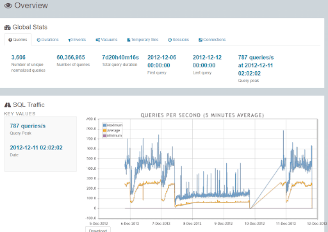Open the Connections tab
This screenshot has width=328, height=232.
tap(212, 40)
